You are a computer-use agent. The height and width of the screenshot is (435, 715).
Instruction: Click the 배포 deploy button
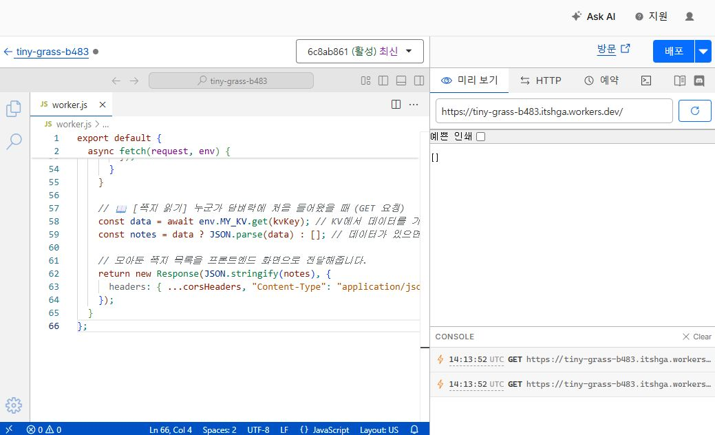tap(674, 51)
